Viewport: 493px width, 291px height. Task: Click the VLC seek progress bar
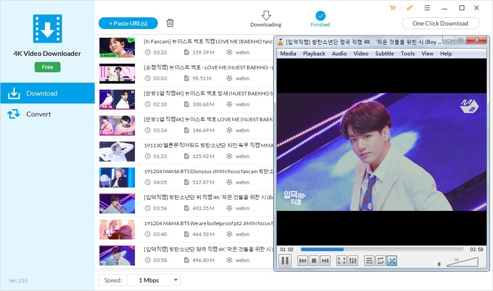[x=382, y=249]
